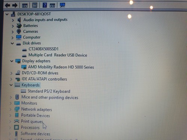Click the printer icon for Print queues
The image size is (187, 140).
pos(16,121)
